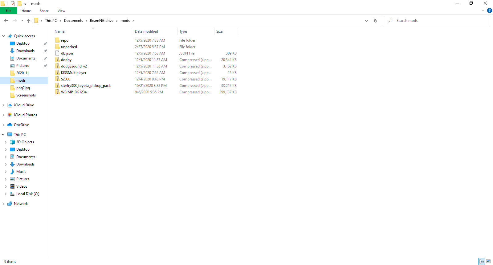Click the OneDrive cloud icon

click(x=10, y=125)
